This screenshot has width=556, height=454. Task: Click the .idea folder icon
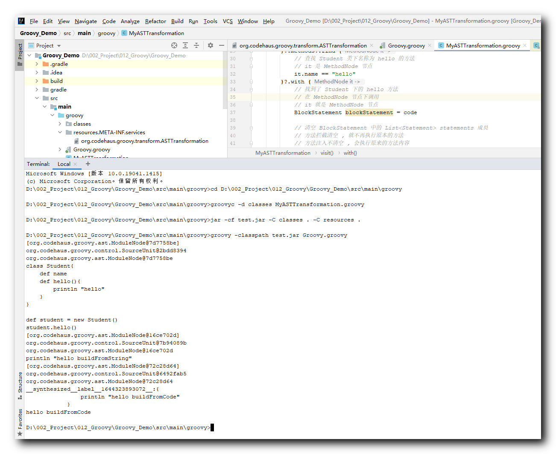[x=46, y=73]
